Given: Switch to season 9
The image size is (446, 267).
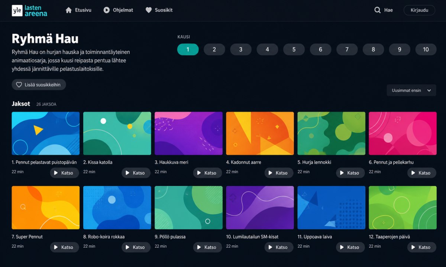Looking at the screenshot, I should click(x=400, y=49).
